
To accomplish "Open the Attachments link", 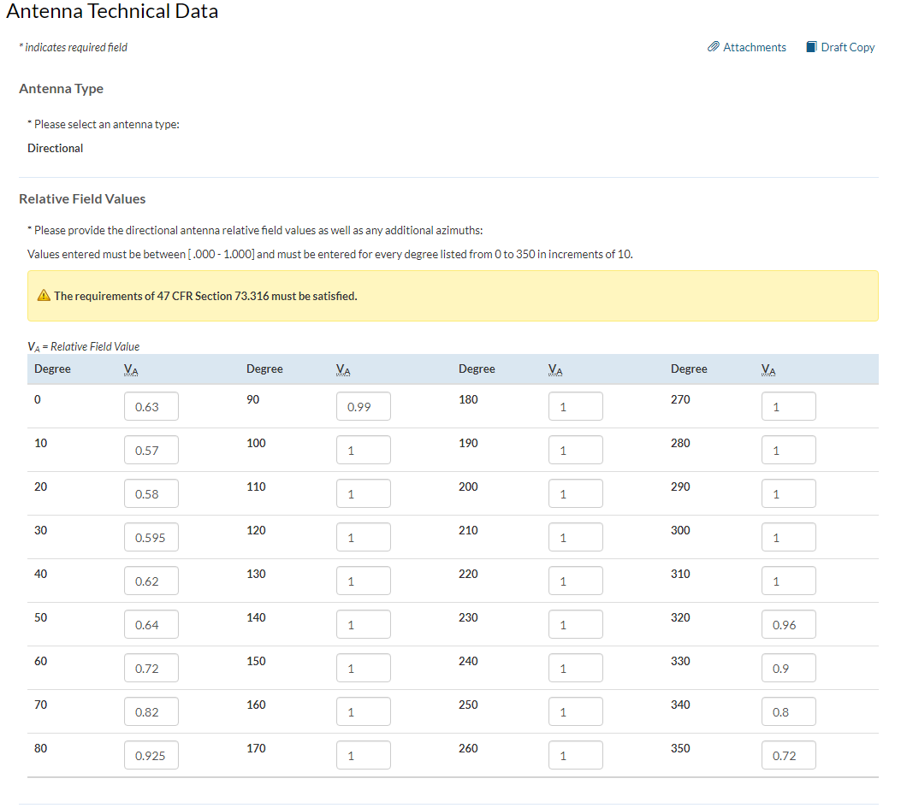I will pos(754,47).
